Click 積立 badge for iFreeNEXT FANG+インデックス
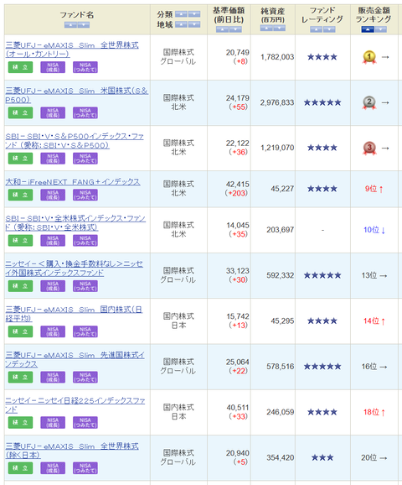The width and height of the screenshot is (402, 485). (x=20, y=195)
